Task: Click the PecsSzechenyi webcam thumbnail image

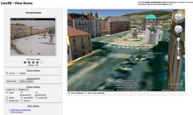Action: [33, 36]
